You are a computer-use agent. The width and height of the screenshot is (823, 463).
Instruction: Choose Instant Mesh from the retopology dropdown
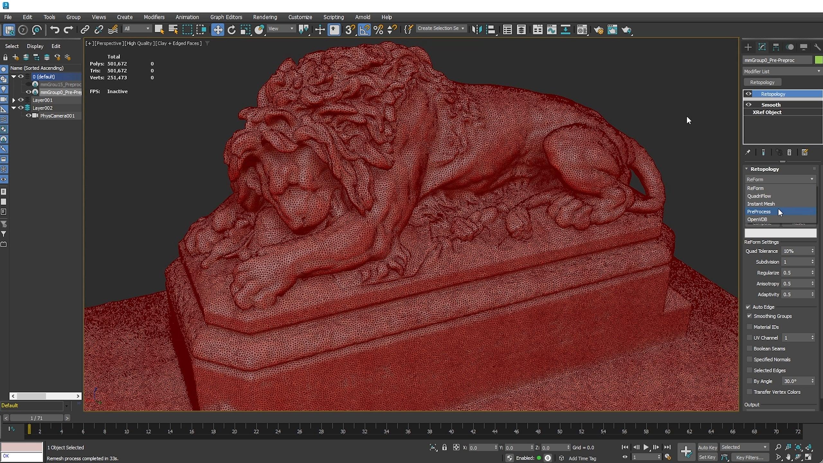pyautogui.click(x=761, y=204)
